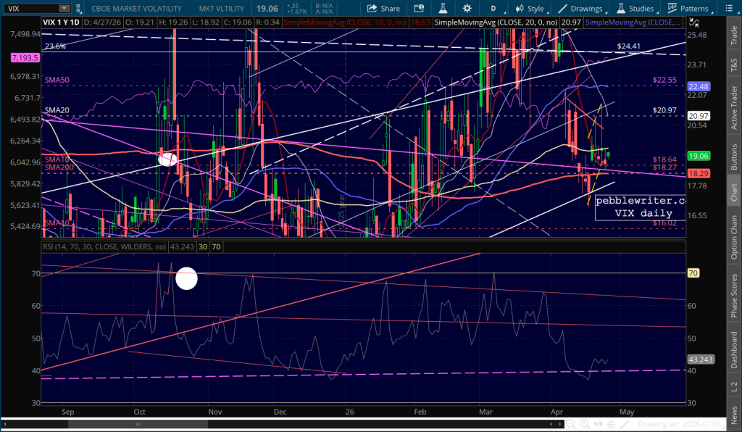Open the Style dropdown menu
742x432 pixels.
tap(530, 9)
